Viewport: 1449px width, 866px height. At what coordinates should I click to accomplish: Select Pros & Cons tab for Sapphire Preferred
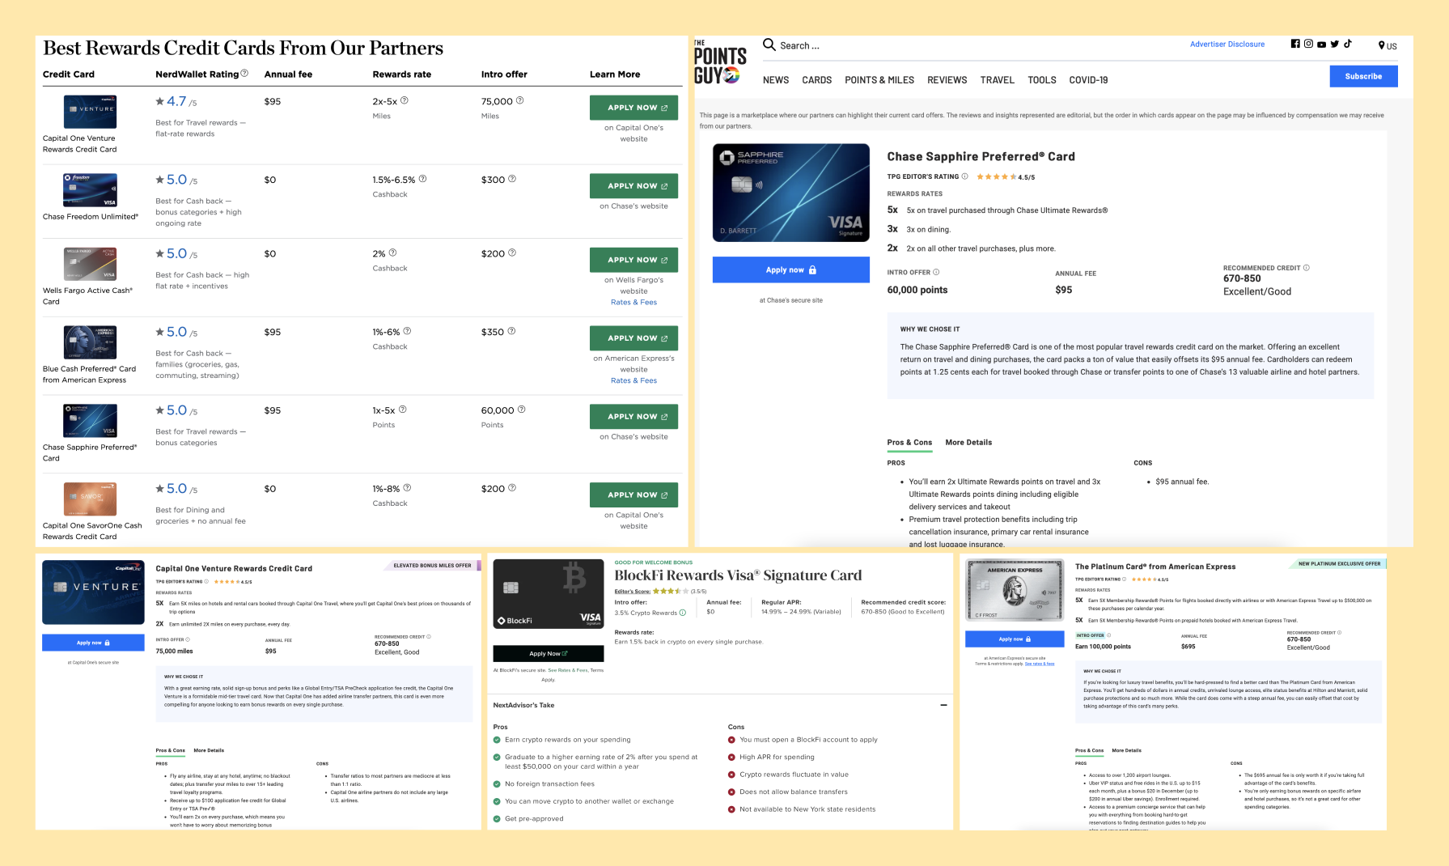[909, 443]
